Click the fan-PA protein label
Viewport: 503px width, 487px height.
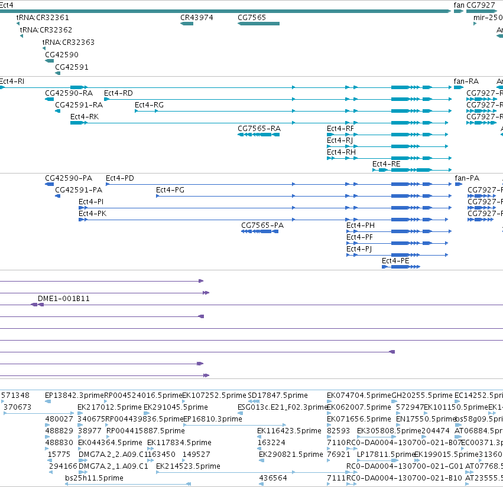click(467, 178)
